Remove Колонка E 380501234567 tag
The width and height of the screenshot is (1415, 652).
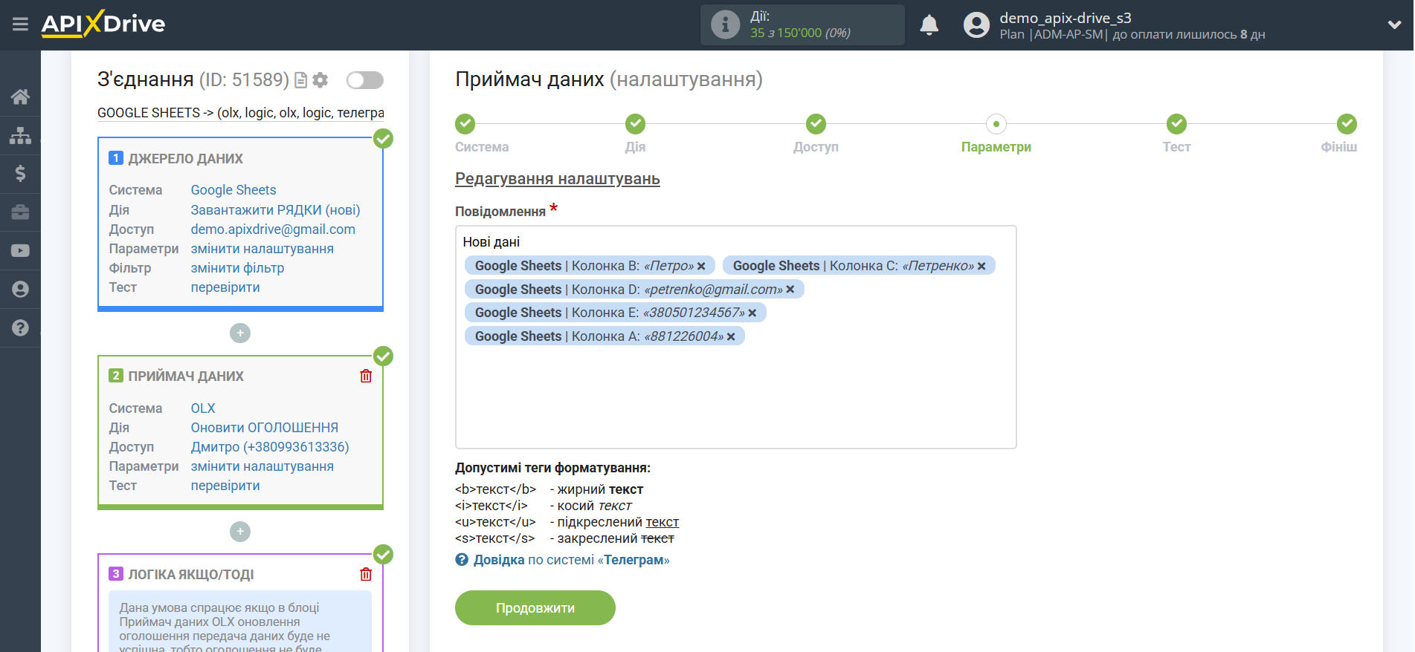click(752, 313)
